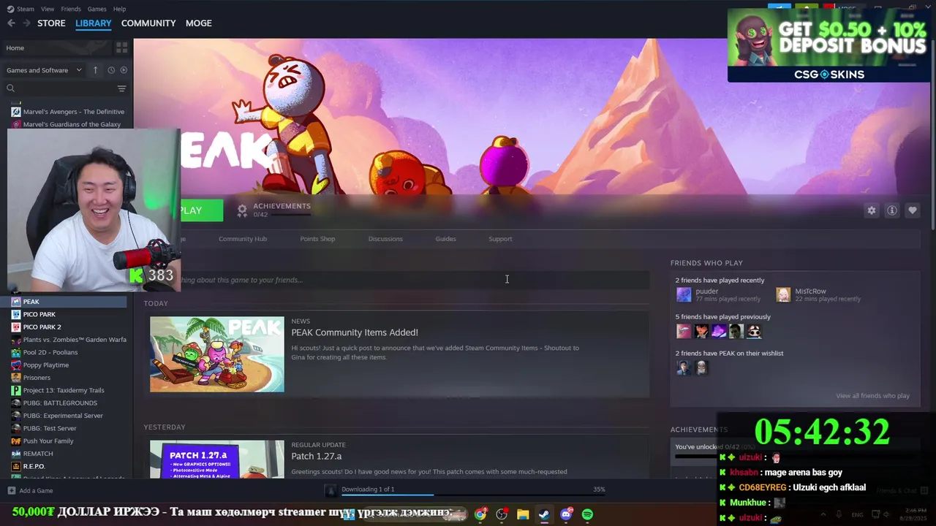Switch to the LIBRARY tab

point(94,23)
